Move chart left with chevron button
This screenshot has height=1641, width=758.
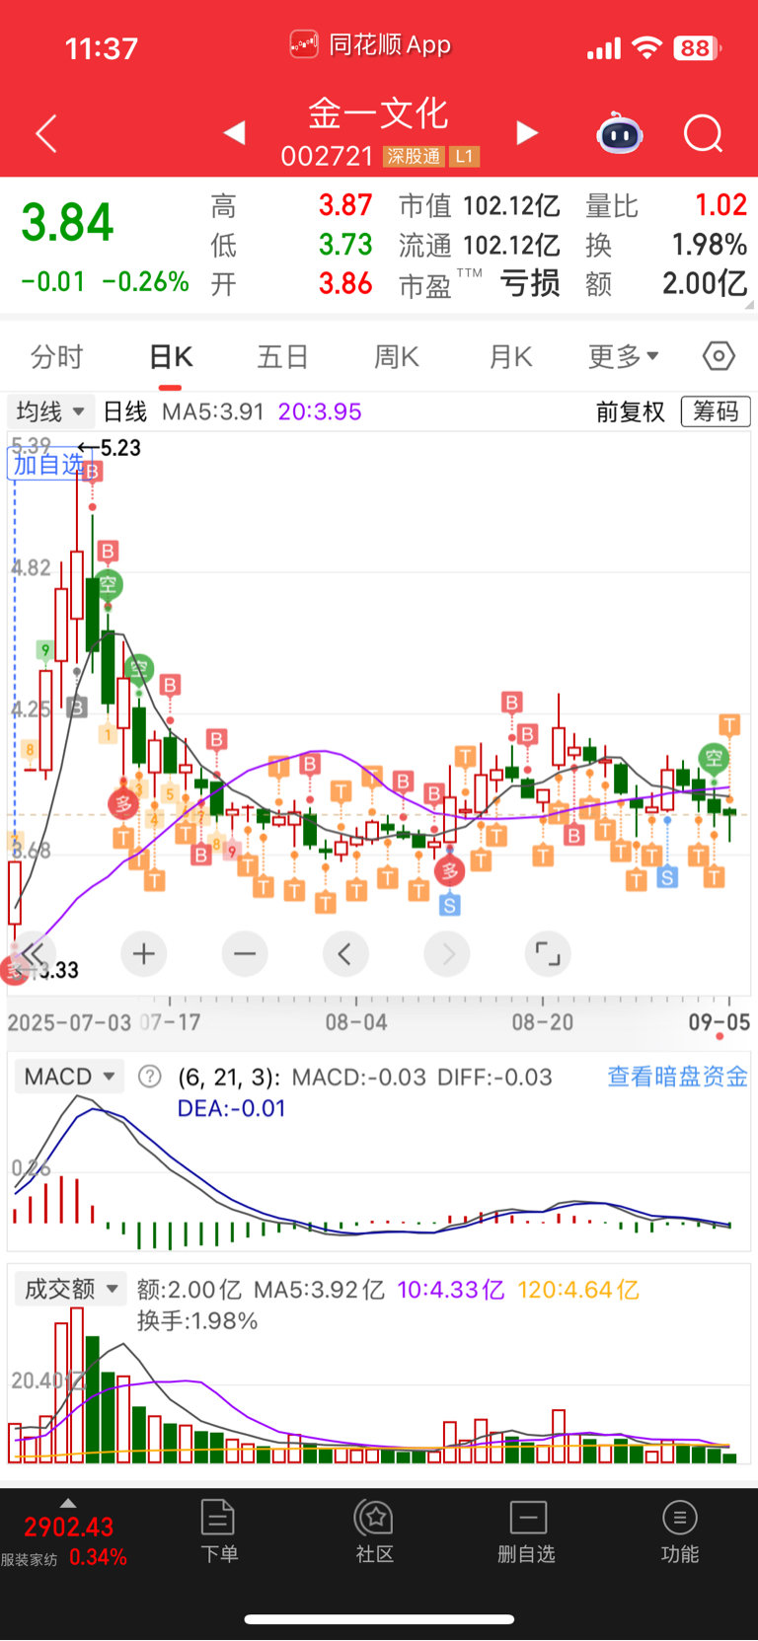pyautogui.click(x=345, y=953)
